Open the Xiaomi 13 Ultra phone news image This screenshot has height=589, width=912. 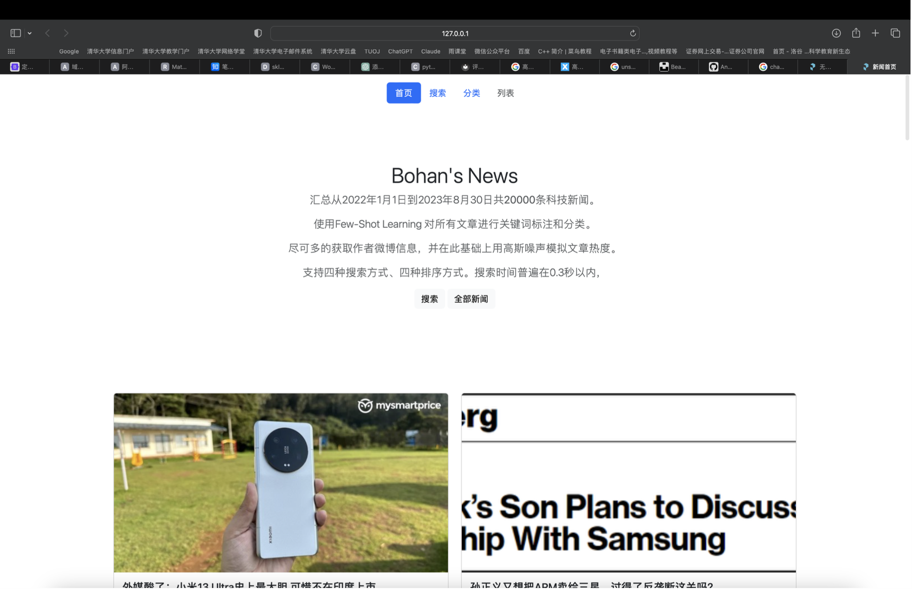pyautogui.click(x=281, y=483)
